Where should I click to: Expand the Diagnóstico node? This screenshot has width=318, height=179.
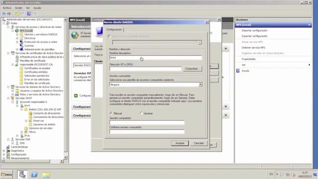coord(4,151)
